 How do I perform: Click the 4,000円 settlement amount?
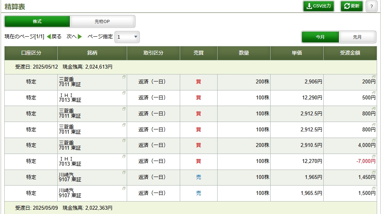367,145
